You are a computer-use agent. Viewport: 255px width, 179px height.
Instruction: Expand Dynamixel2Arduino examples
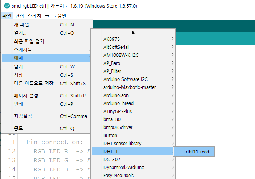pyautogui.click(x=133, y=168)
